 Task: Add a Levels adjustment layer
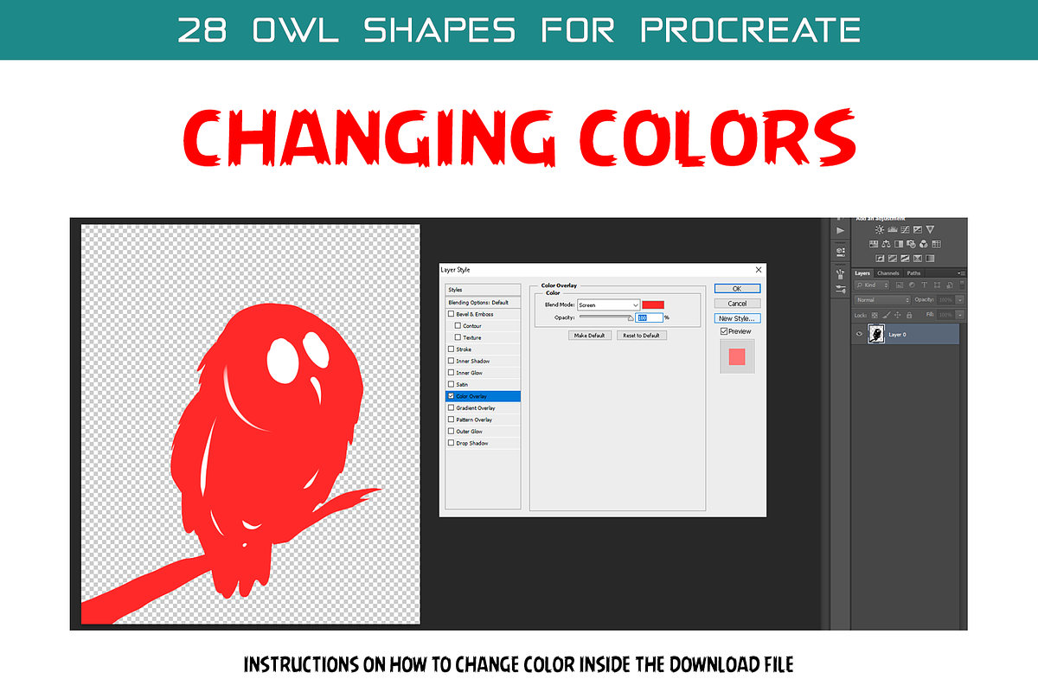893,229
